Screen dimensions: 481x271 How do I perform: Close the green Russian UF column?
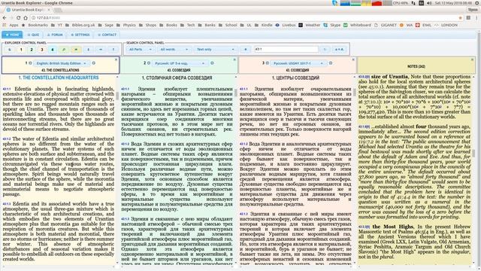234,59
